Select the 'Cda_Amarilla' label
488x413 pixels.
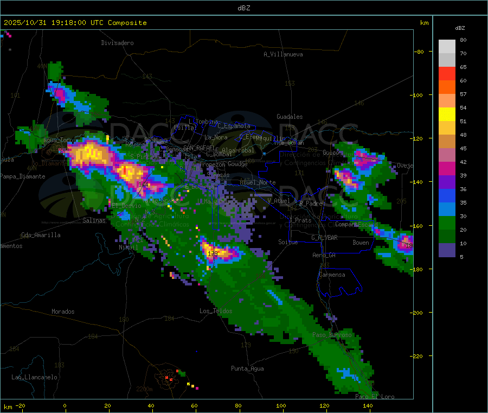(41, 235)
